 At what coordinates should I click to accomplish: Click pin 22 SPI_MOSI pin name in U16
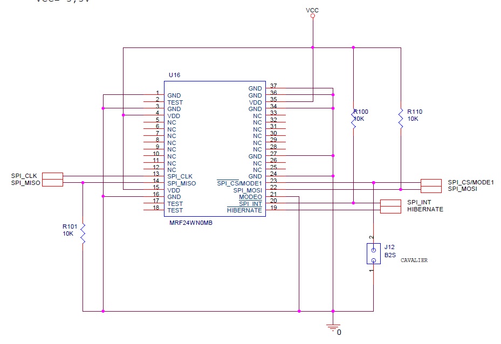point(248,190)
